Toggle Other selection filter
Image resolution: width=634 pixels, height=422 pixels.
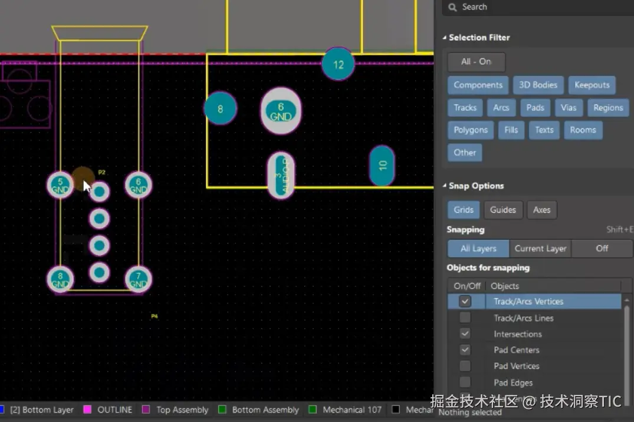tap(465, 153)
